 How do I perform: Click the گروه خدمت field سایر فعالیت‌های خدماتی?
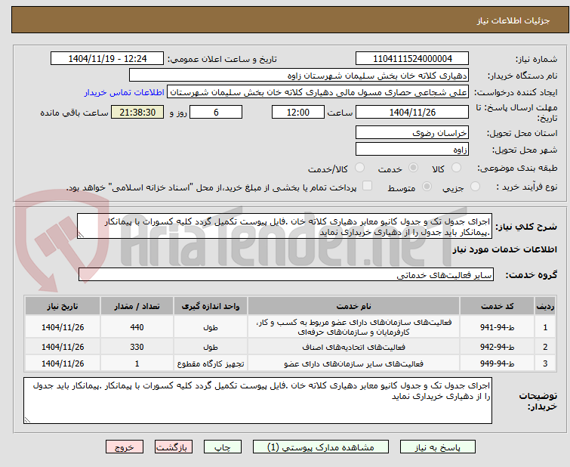tap(286, 274)
